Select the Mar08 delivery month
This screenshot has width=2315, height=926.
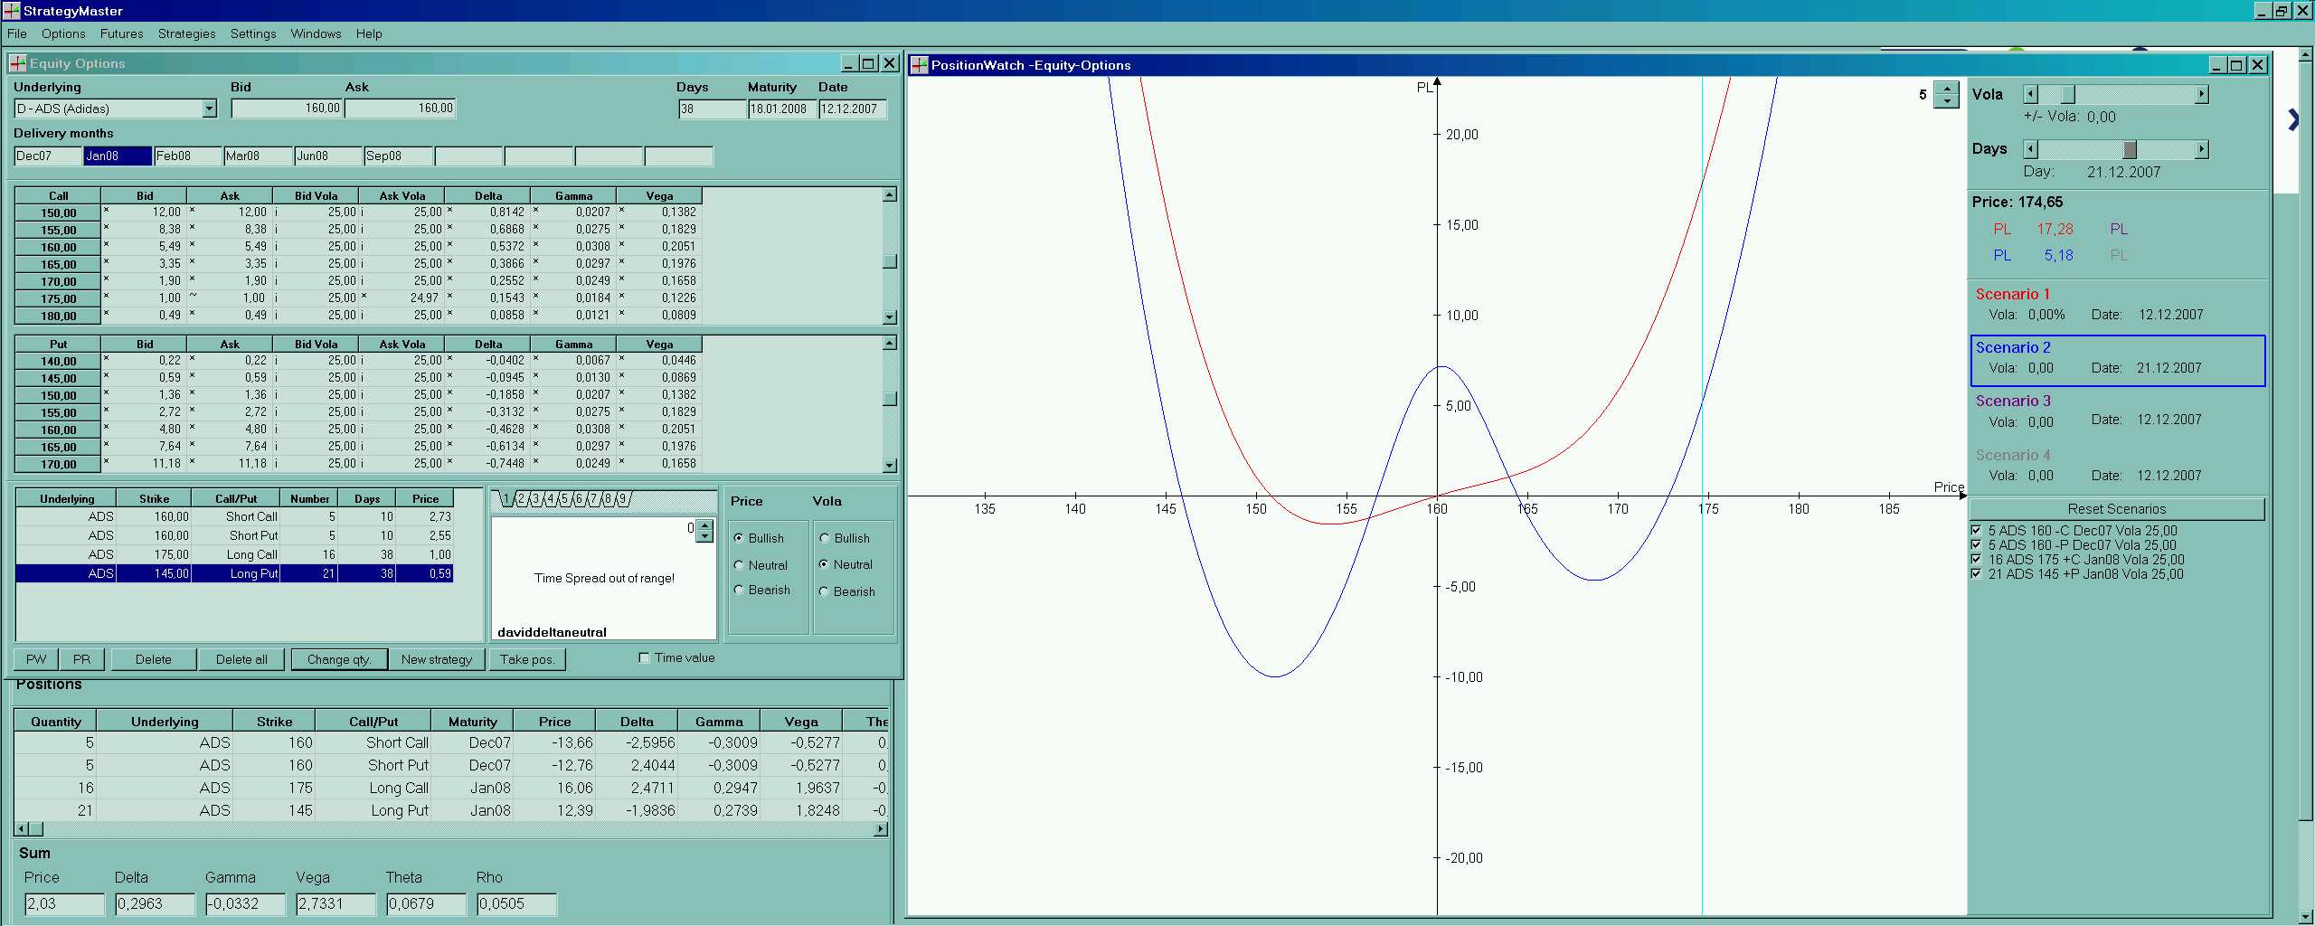pos(258,156)
